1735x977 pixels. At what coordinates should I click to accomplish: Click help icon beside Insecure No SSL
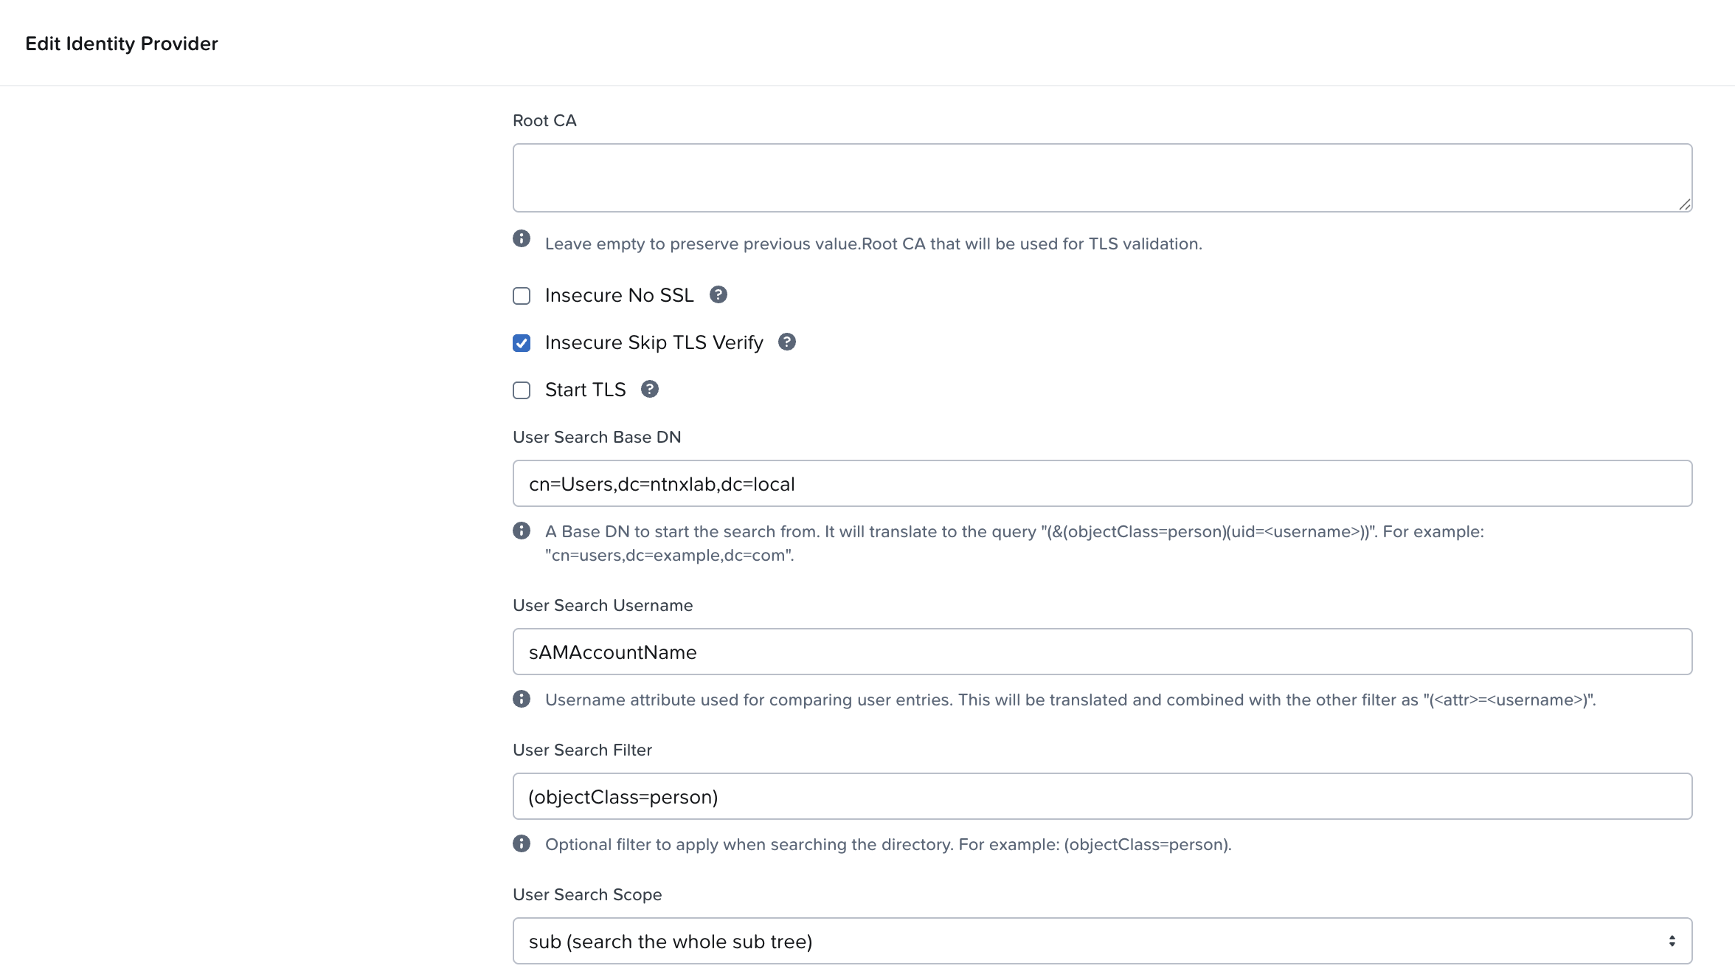coord(718,295)
